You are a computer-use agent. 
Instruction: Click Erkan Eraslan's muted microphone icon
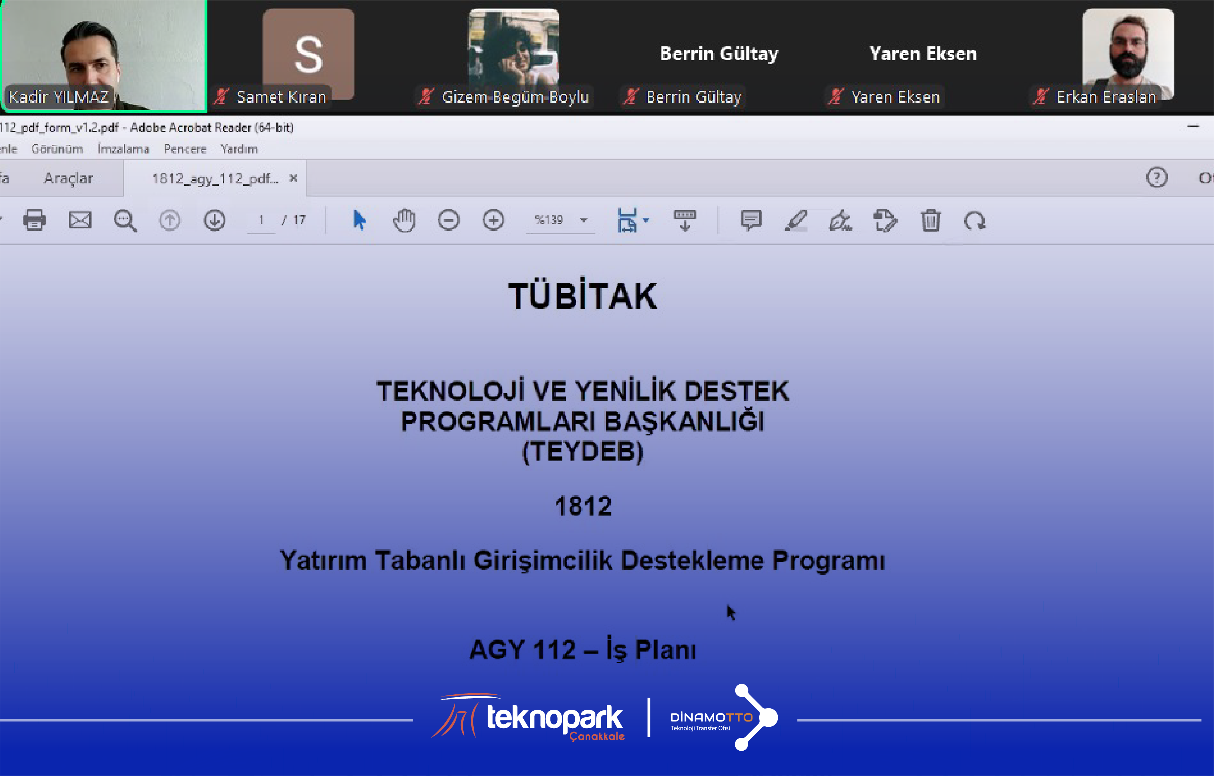(1041, 96)
